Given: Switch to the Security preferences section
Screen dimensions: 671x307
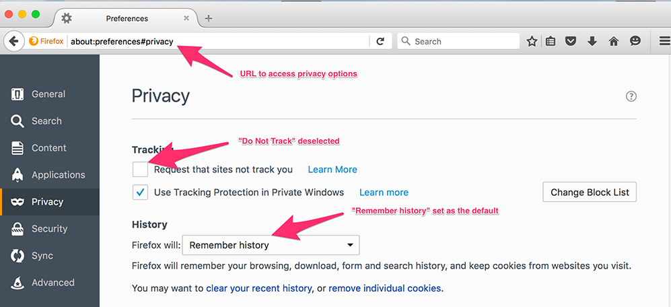Looking at the screenshot, I should [49, 229].
